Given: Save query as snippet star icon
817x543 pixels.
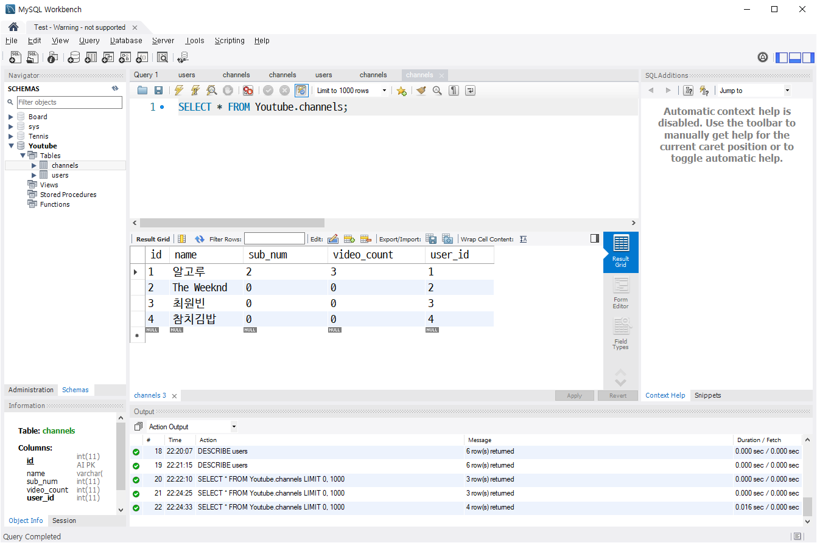Looking at the screenshot, I should [x=401, y=91].
